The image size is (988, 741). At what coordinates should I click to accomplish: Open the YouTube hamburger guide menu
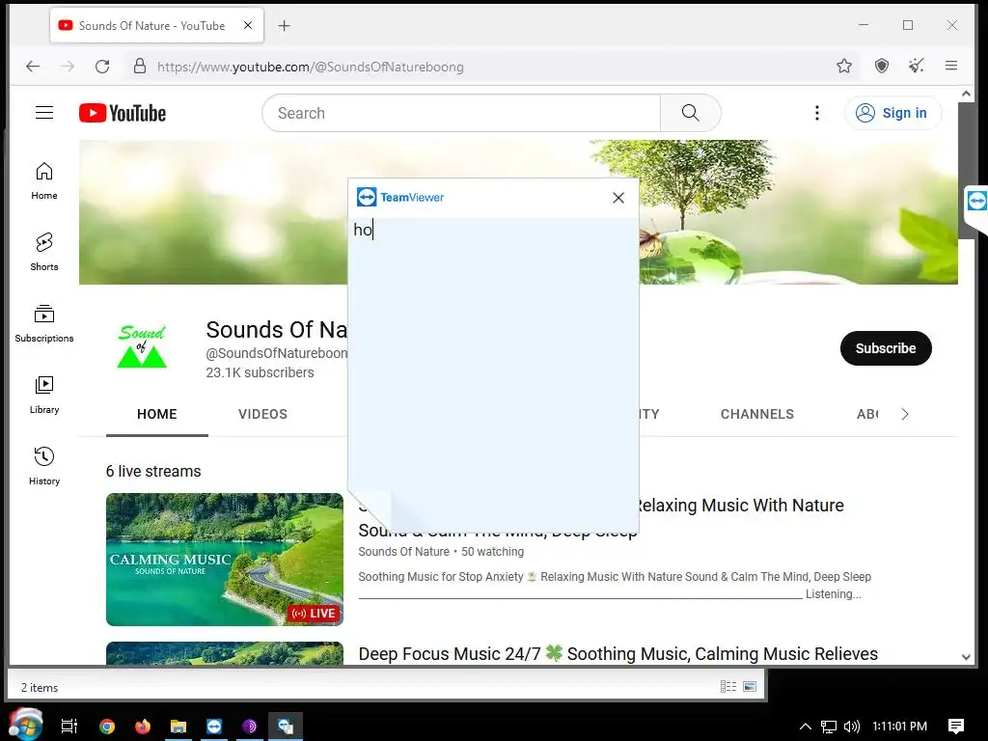[x=44, y=113]
